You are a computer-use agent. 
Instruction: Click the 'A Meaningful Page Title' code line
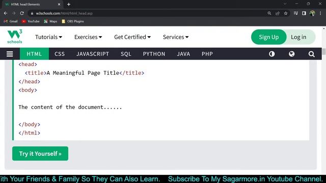pos(85,73)
